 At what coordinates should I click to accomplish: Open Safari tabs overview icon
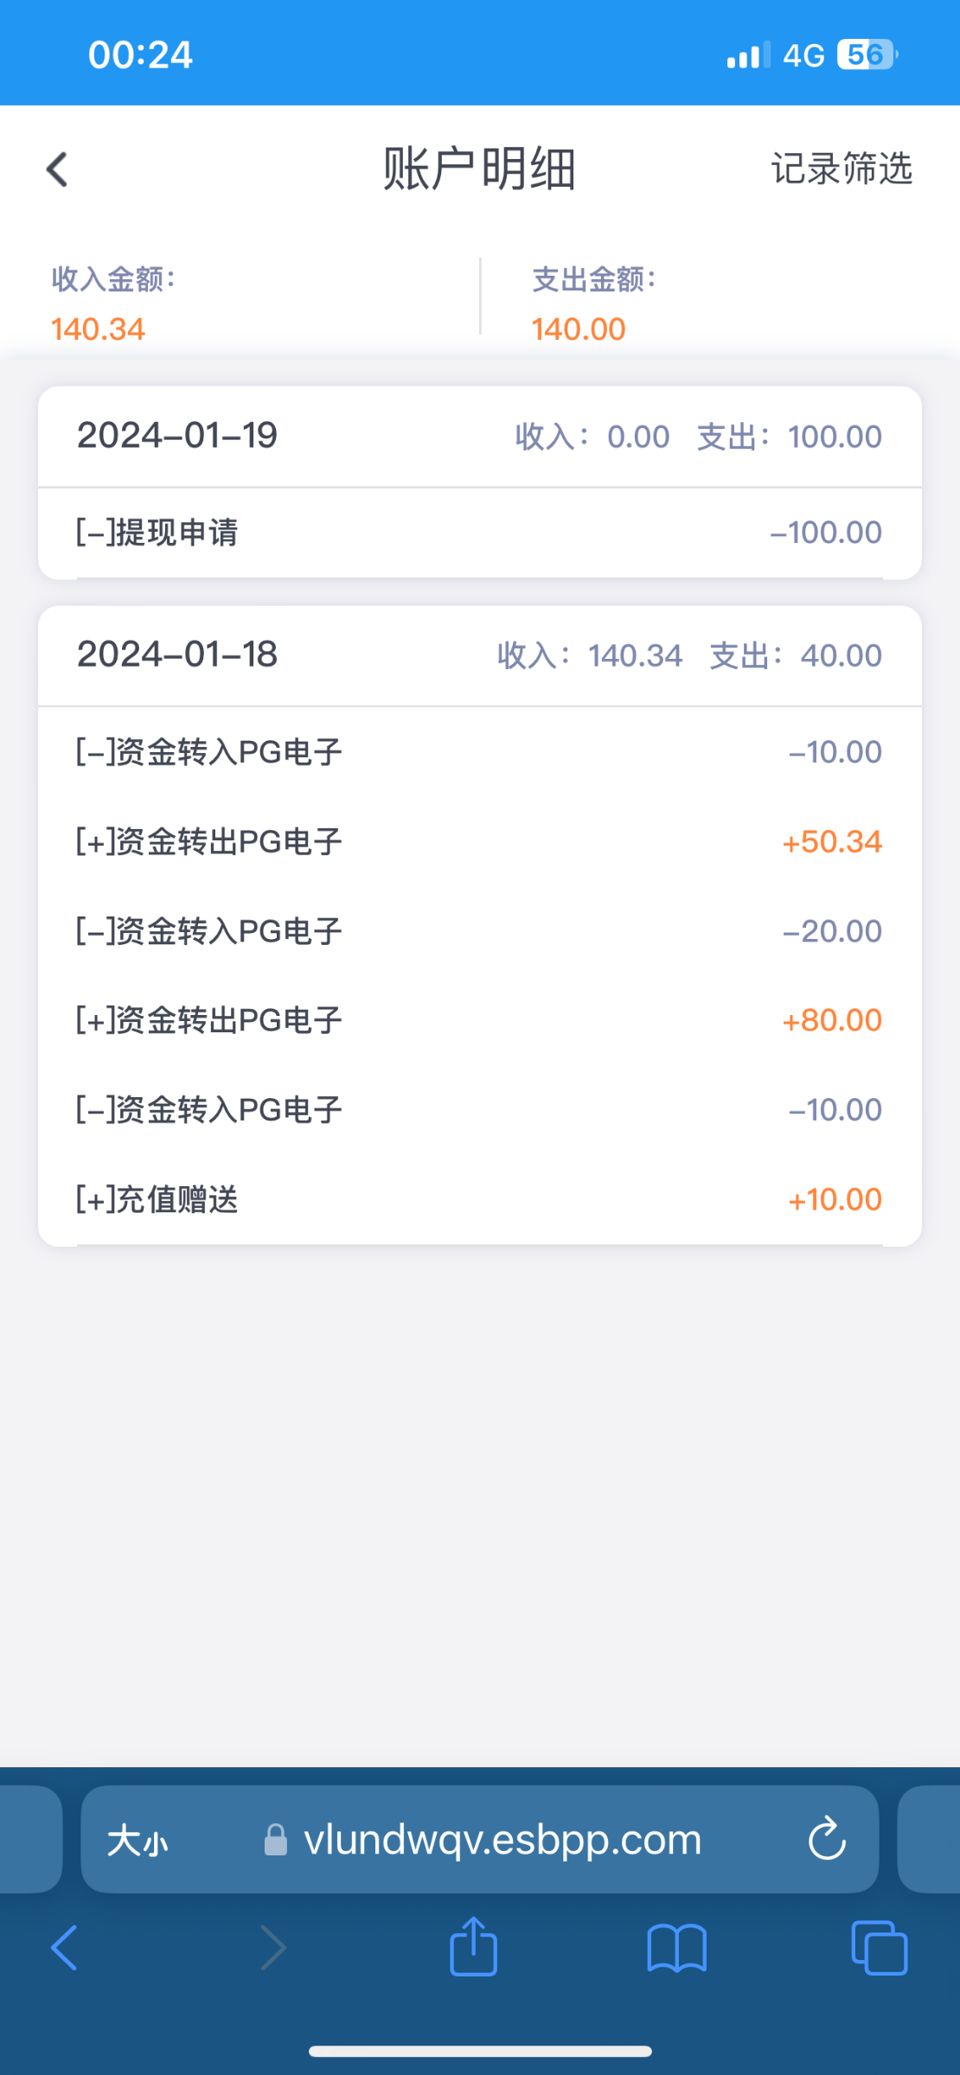pos(879,1949)
